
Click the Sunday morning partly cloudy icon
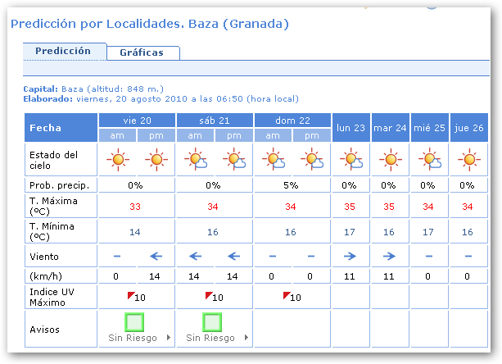274,158
